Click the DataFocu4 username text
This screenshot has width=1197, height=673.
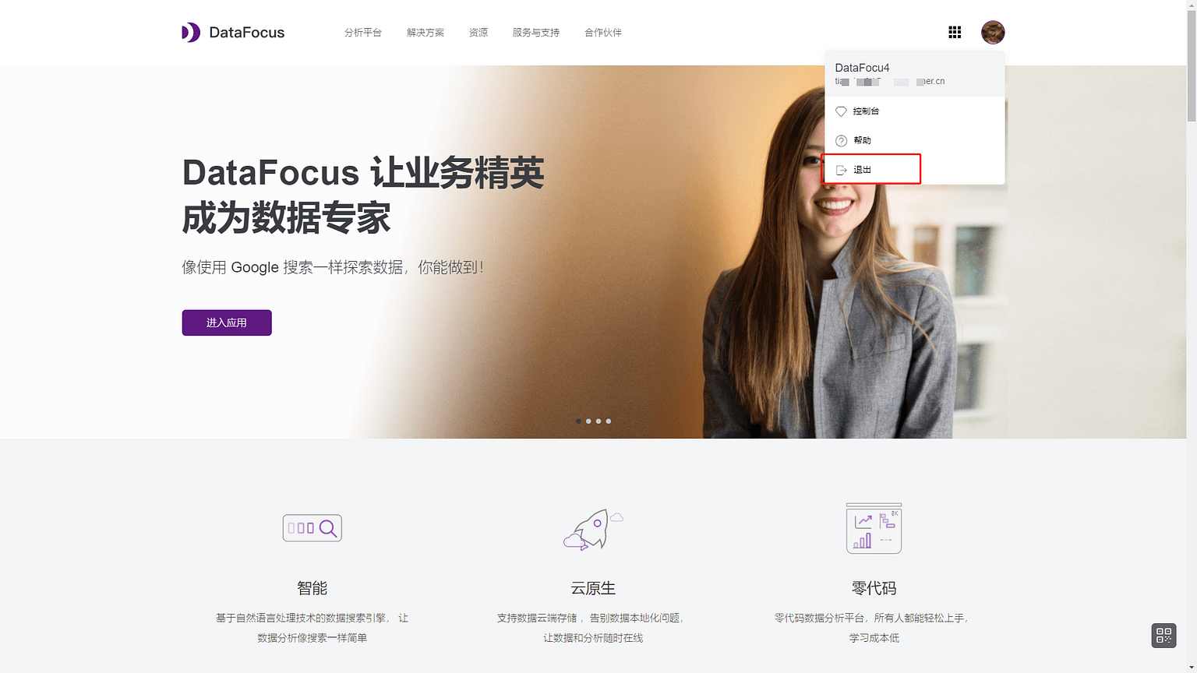coord(862,68)
